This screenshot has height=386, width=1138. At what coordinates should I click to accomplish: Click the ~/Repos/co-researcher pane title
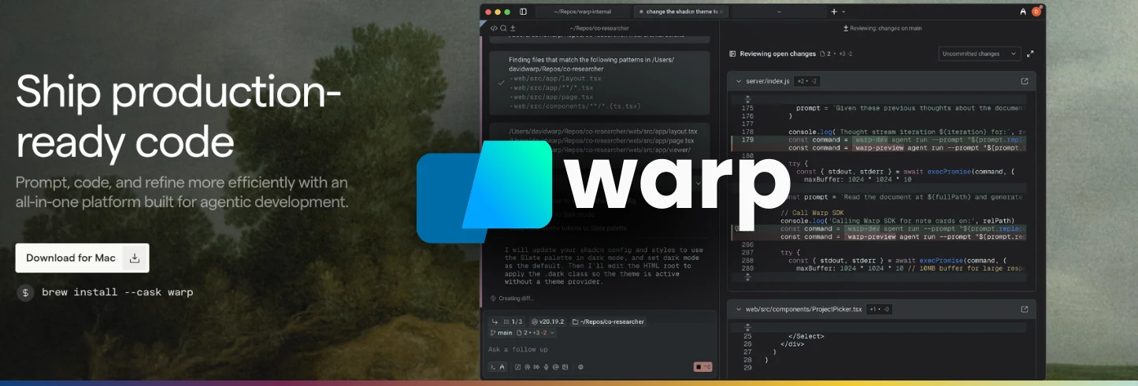click(600, 28)
